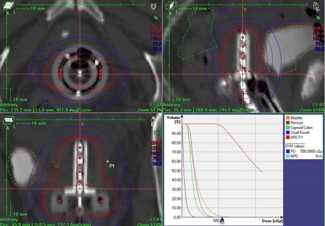Select the A2 point marker in the coronal view
The image size is (325, 226).
pyautogui.click(x=53, y=162)
